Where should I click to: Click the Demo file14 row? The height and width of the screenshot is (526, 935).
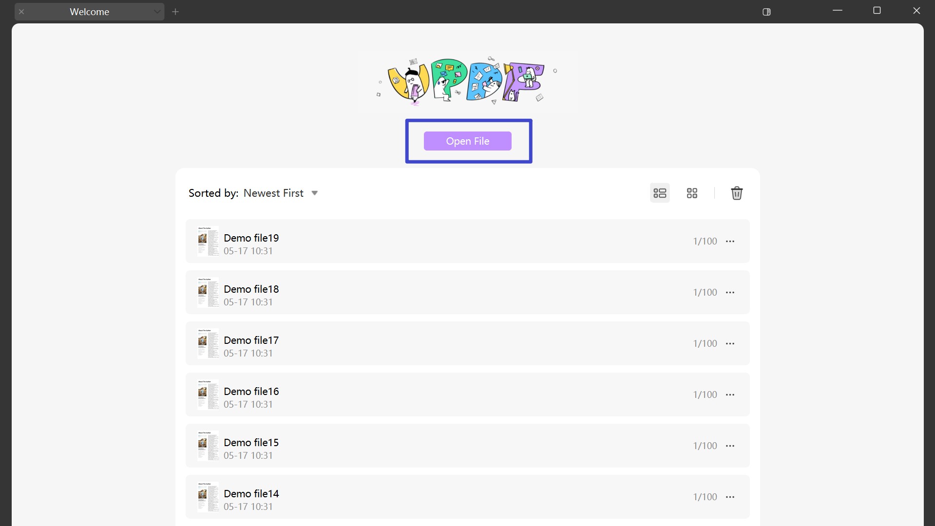[251, 493]
